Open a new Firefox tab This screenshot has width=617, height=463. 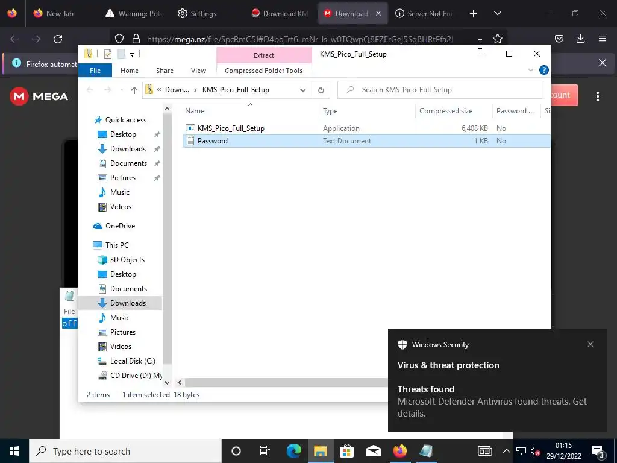(474, 14)
